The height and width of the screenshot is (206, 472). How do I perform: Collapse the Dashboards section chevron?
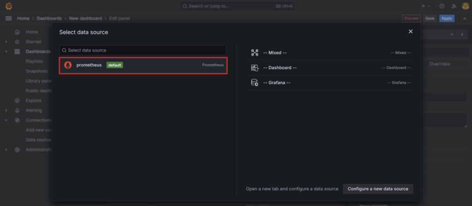6,51
